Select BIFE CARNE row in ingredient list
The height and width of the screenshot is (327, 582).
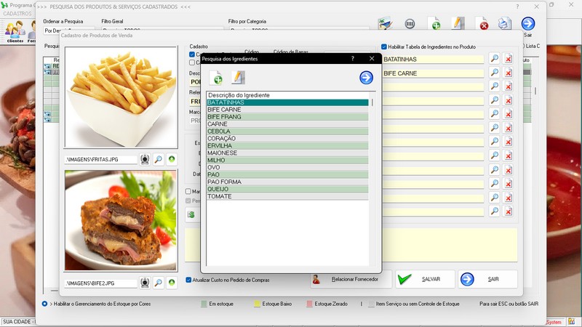[x=287, y=110]
